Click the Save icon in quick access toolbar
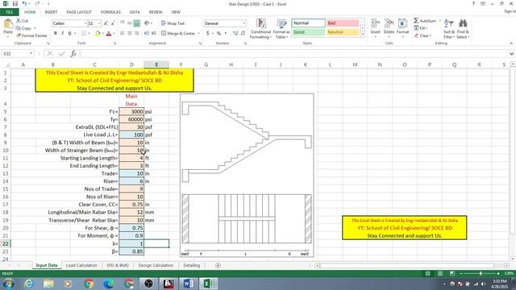The width and height of the screenshot is (516, 290). tap(15, 3)
